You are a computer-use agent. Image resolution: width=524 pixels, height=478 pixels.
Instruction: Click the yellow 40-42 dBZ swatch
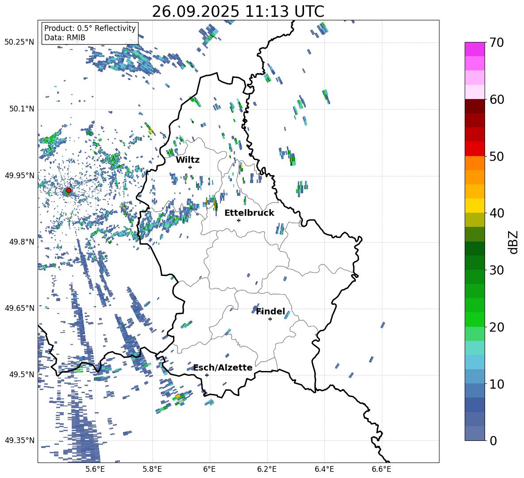pos(474,206)
